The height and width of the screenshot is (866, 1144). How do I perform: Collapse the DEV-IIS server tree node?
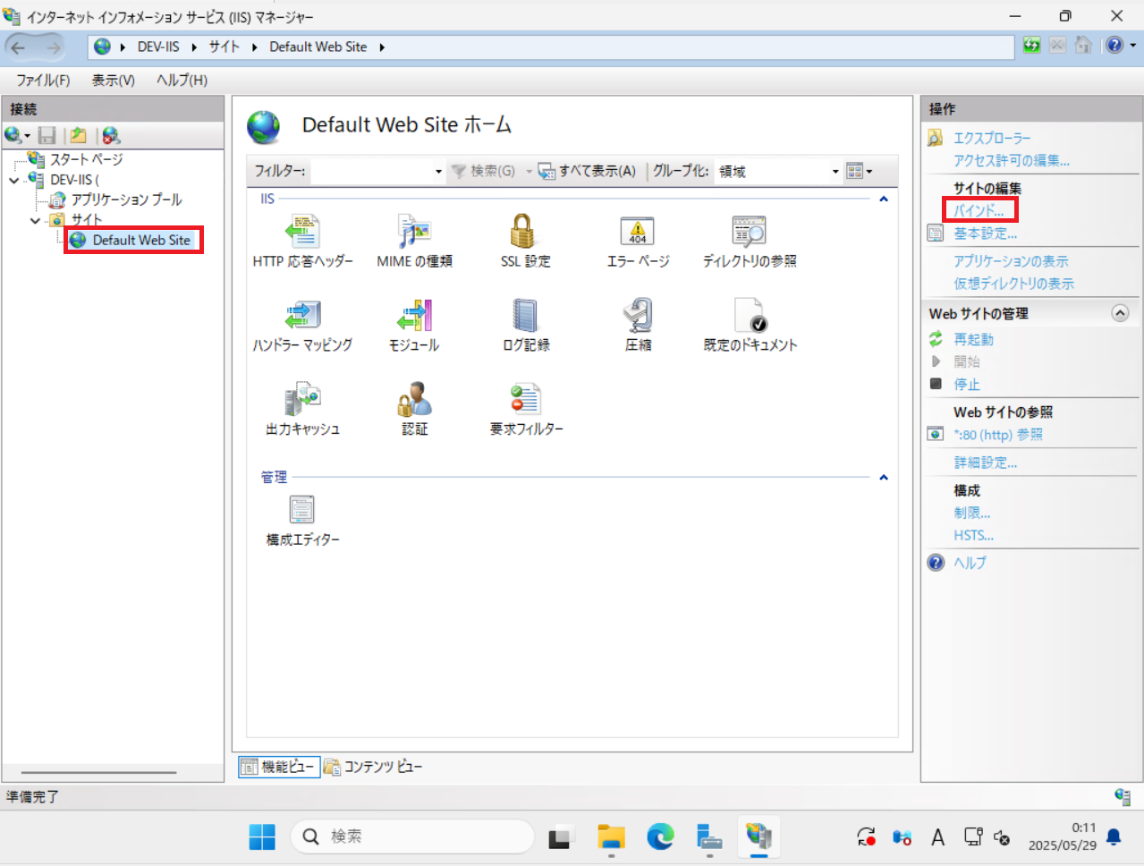coord(14,180)
